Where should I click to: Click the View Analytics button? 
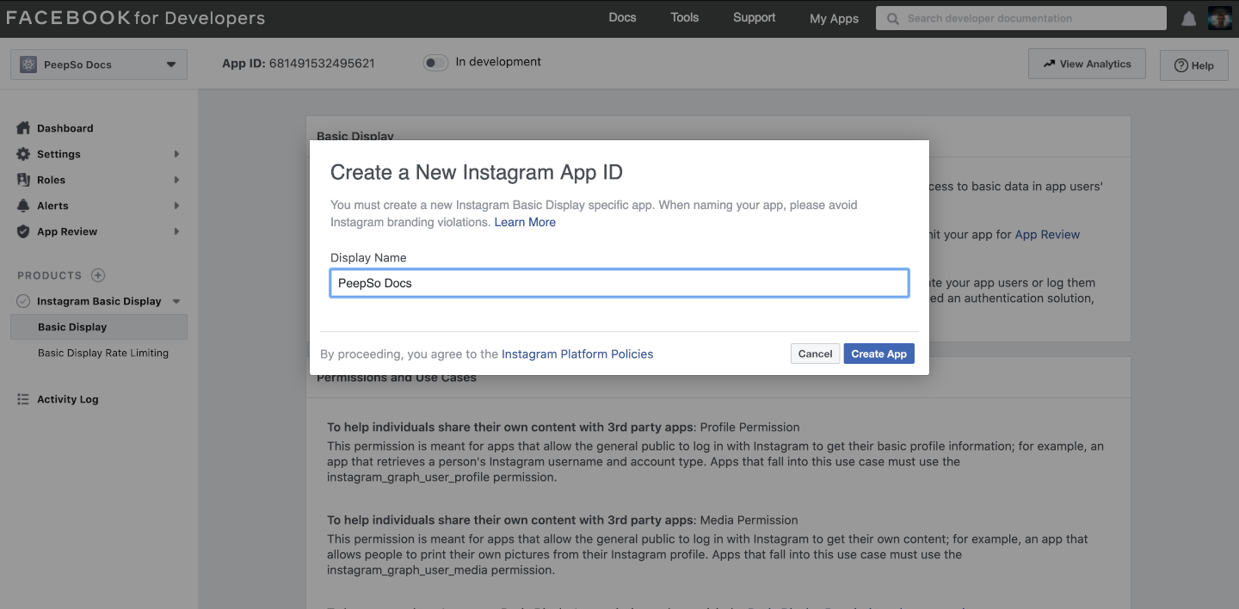1087,64
